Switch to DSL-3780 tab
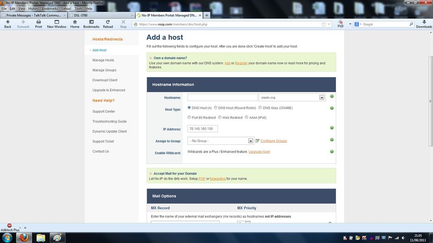 101,16
